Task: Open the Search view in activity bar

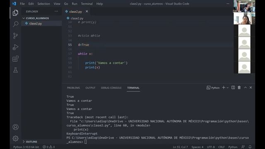Action: click(16, 24)
